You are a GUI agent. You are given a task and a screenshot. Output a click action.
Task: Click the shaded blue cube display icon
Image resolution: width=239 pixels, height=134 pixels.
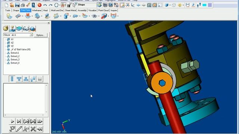(167, 5)
